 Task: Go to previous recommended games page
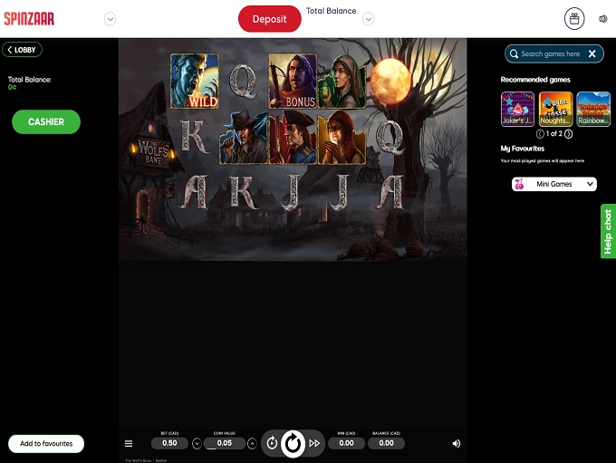tap(544, 134)
